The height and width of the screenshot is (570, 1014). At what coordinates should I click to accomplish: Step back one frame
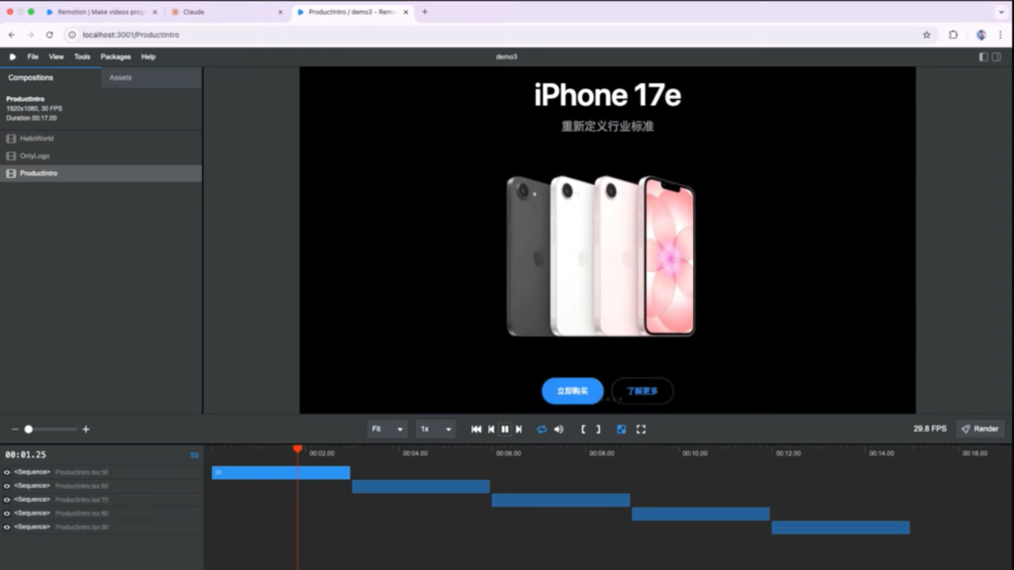(491, 429)
